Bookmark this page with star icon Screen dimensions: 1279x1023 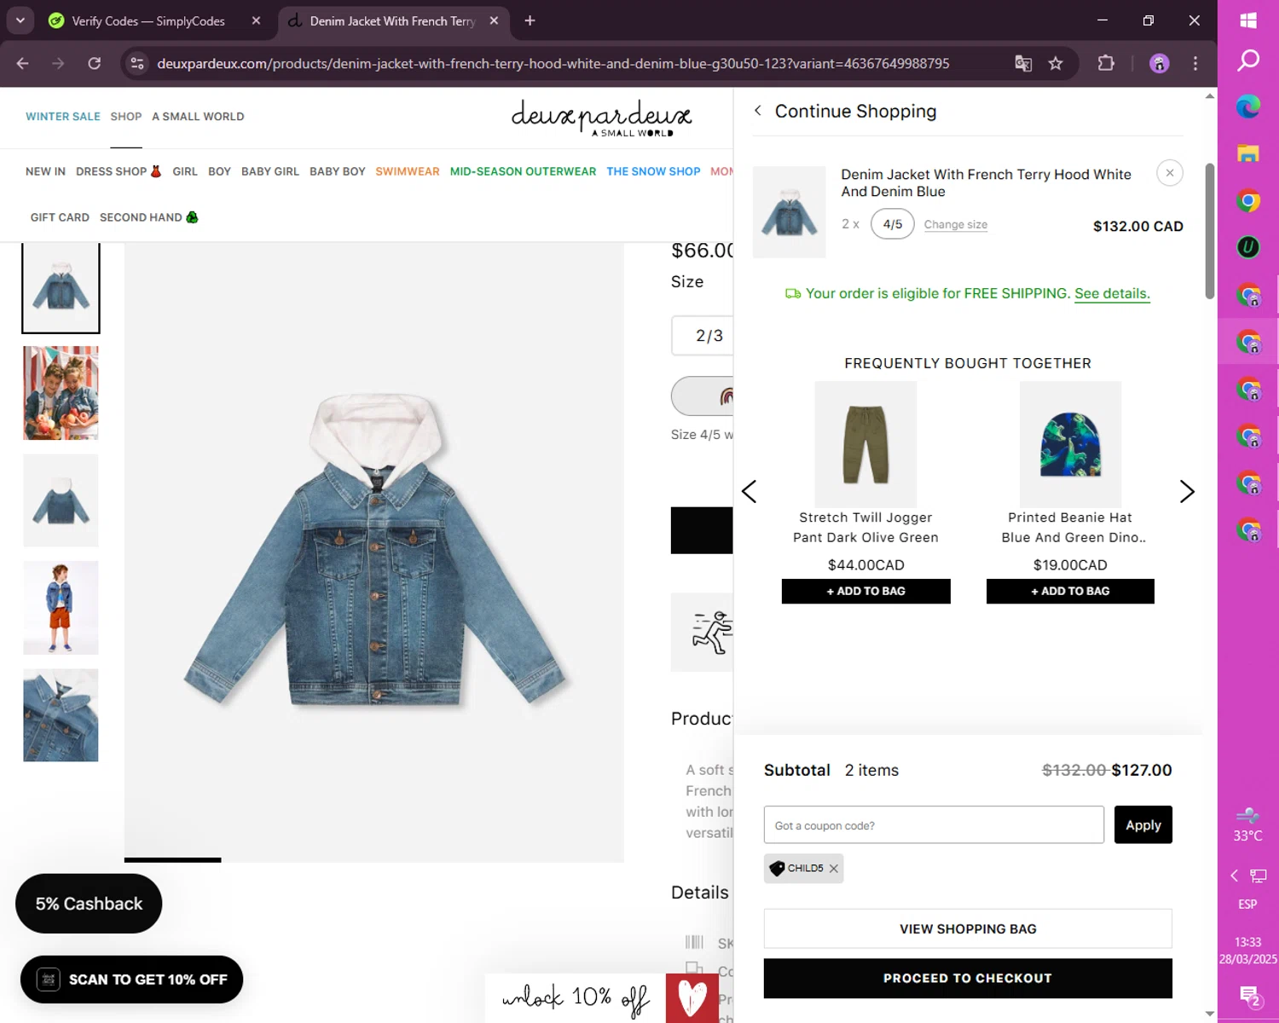click(x=1056, y=63)
